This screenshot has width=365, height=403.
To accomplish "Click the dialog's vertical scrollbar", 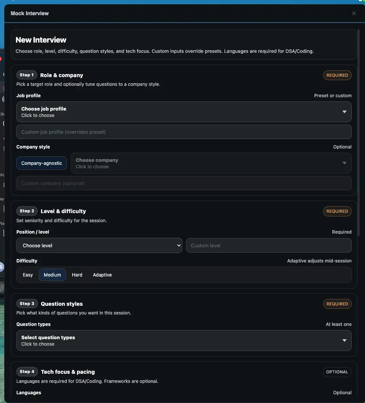I will (x=359, y=125).
